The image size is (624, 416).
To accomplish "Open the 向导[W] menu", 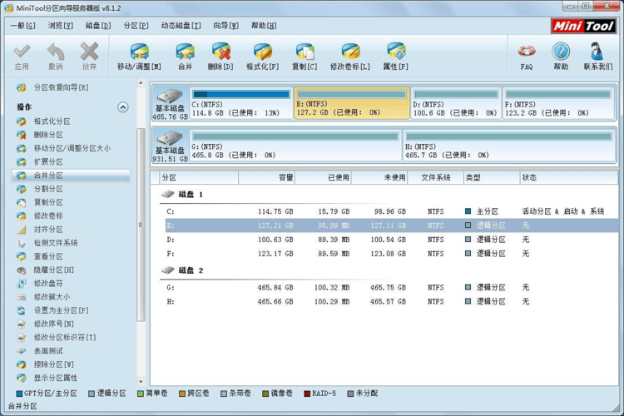I will point(226,26).
